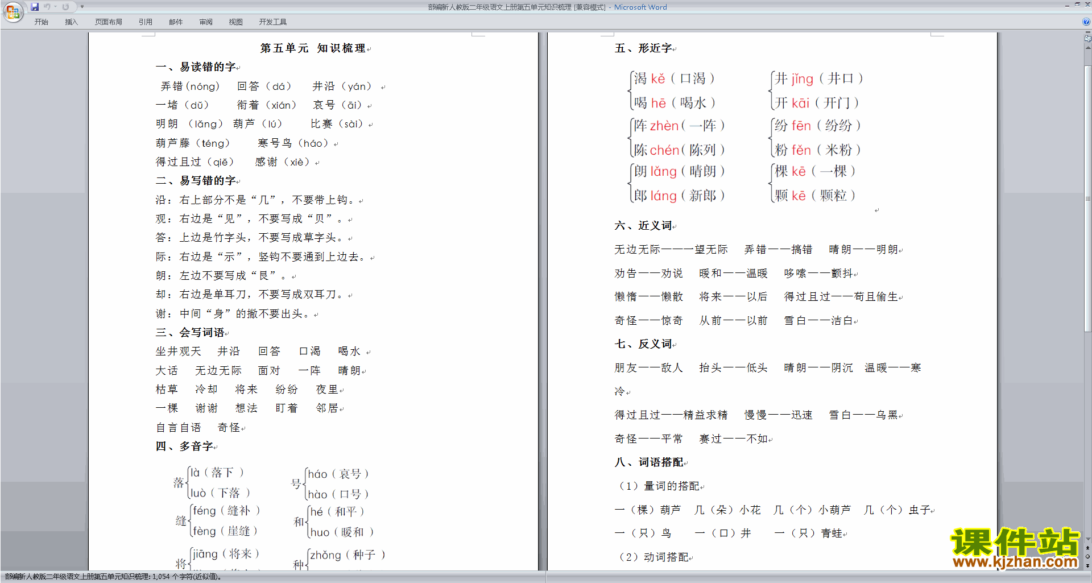1092x583 pixels.
Task: Undo the last action in the Quick Access Toolbar
Action: [x=47, y=7]
